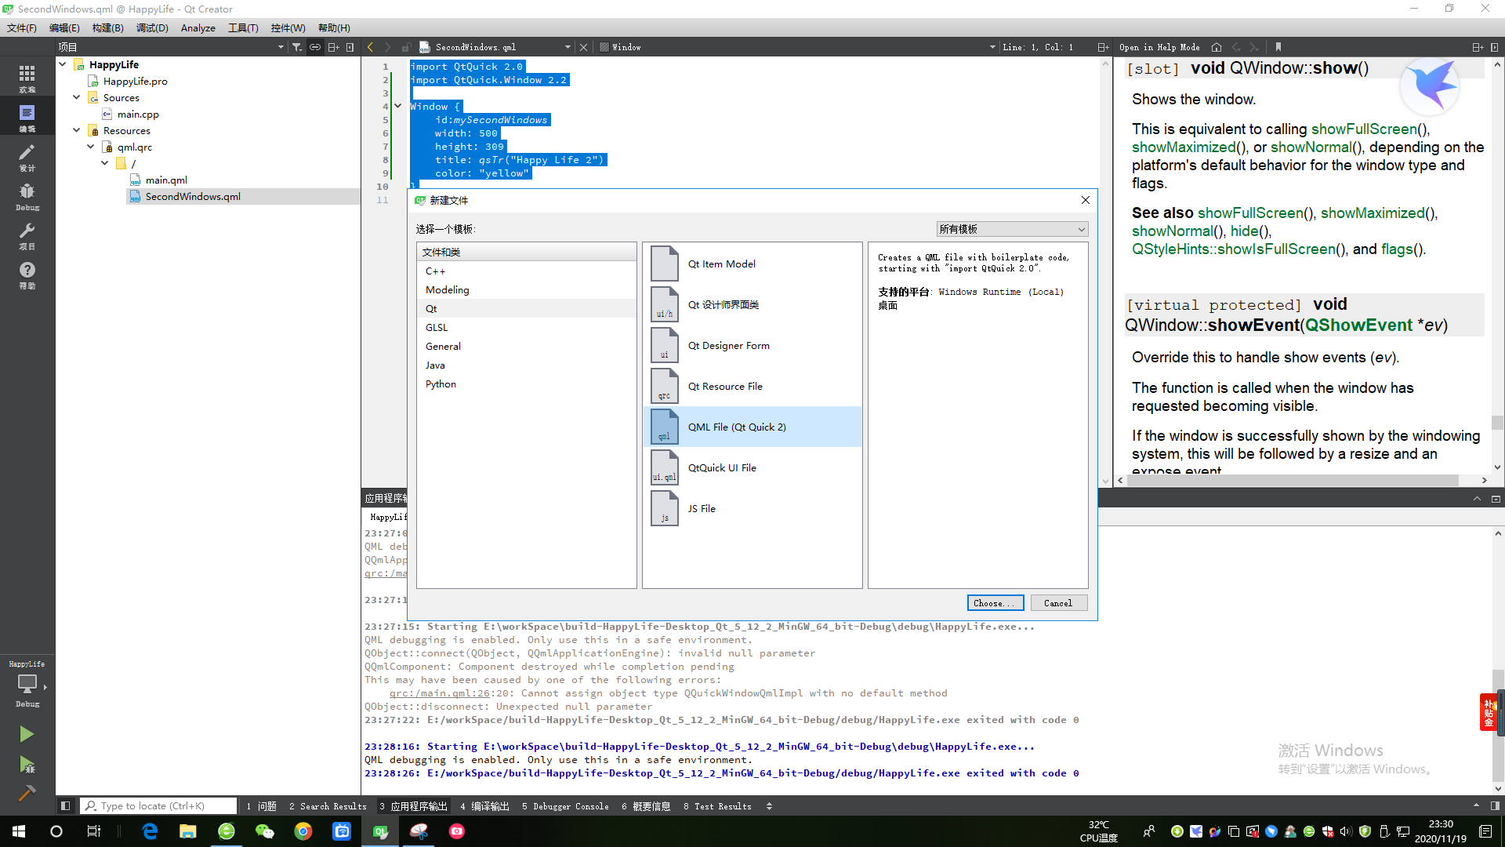This screenshot has width=1505, height=847.
Task: Open the 所有模板 template filter dropdown
Action: click(x=1012, y=229)
